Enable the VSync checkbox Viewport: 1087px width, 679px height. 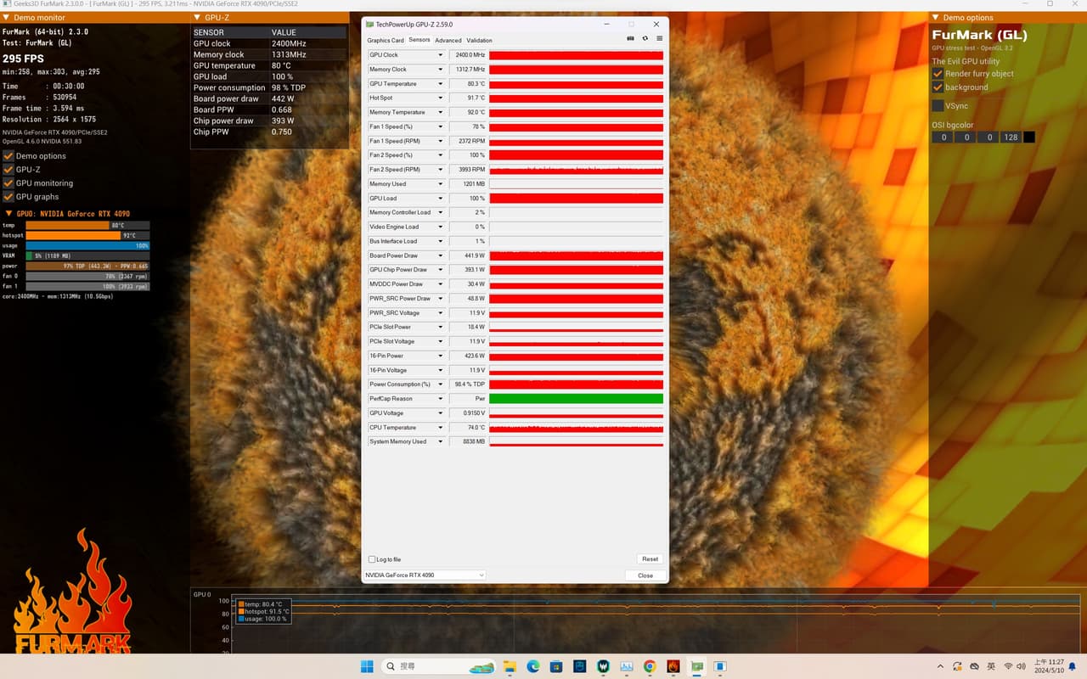(938, 106)
